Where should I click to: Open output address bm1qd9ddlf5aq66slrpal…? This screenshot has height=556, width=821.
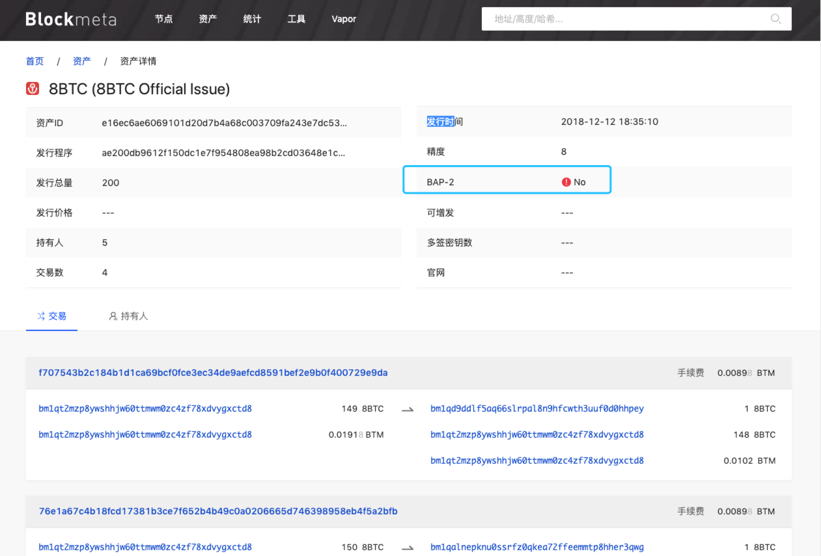[x=537, y=408]
